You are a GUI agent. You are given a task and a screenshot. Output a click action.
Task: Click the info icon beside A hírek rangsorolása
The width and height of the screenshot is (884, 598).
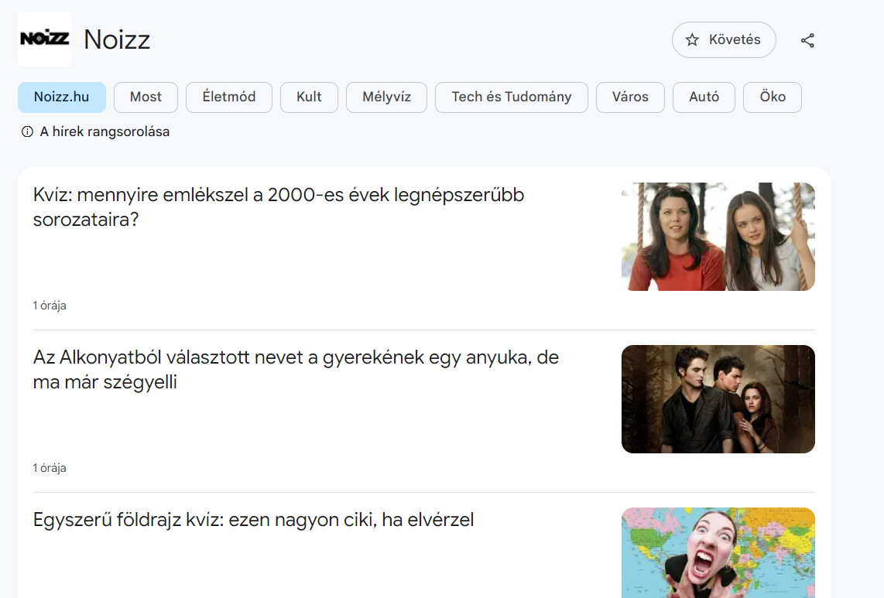27,132
